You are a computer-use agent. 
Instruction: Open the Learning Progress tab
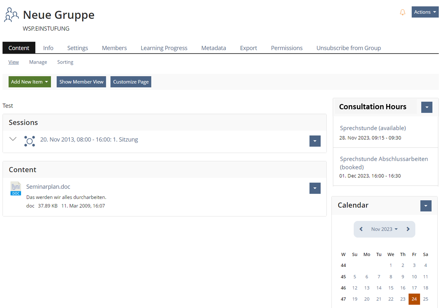(164, 48)
